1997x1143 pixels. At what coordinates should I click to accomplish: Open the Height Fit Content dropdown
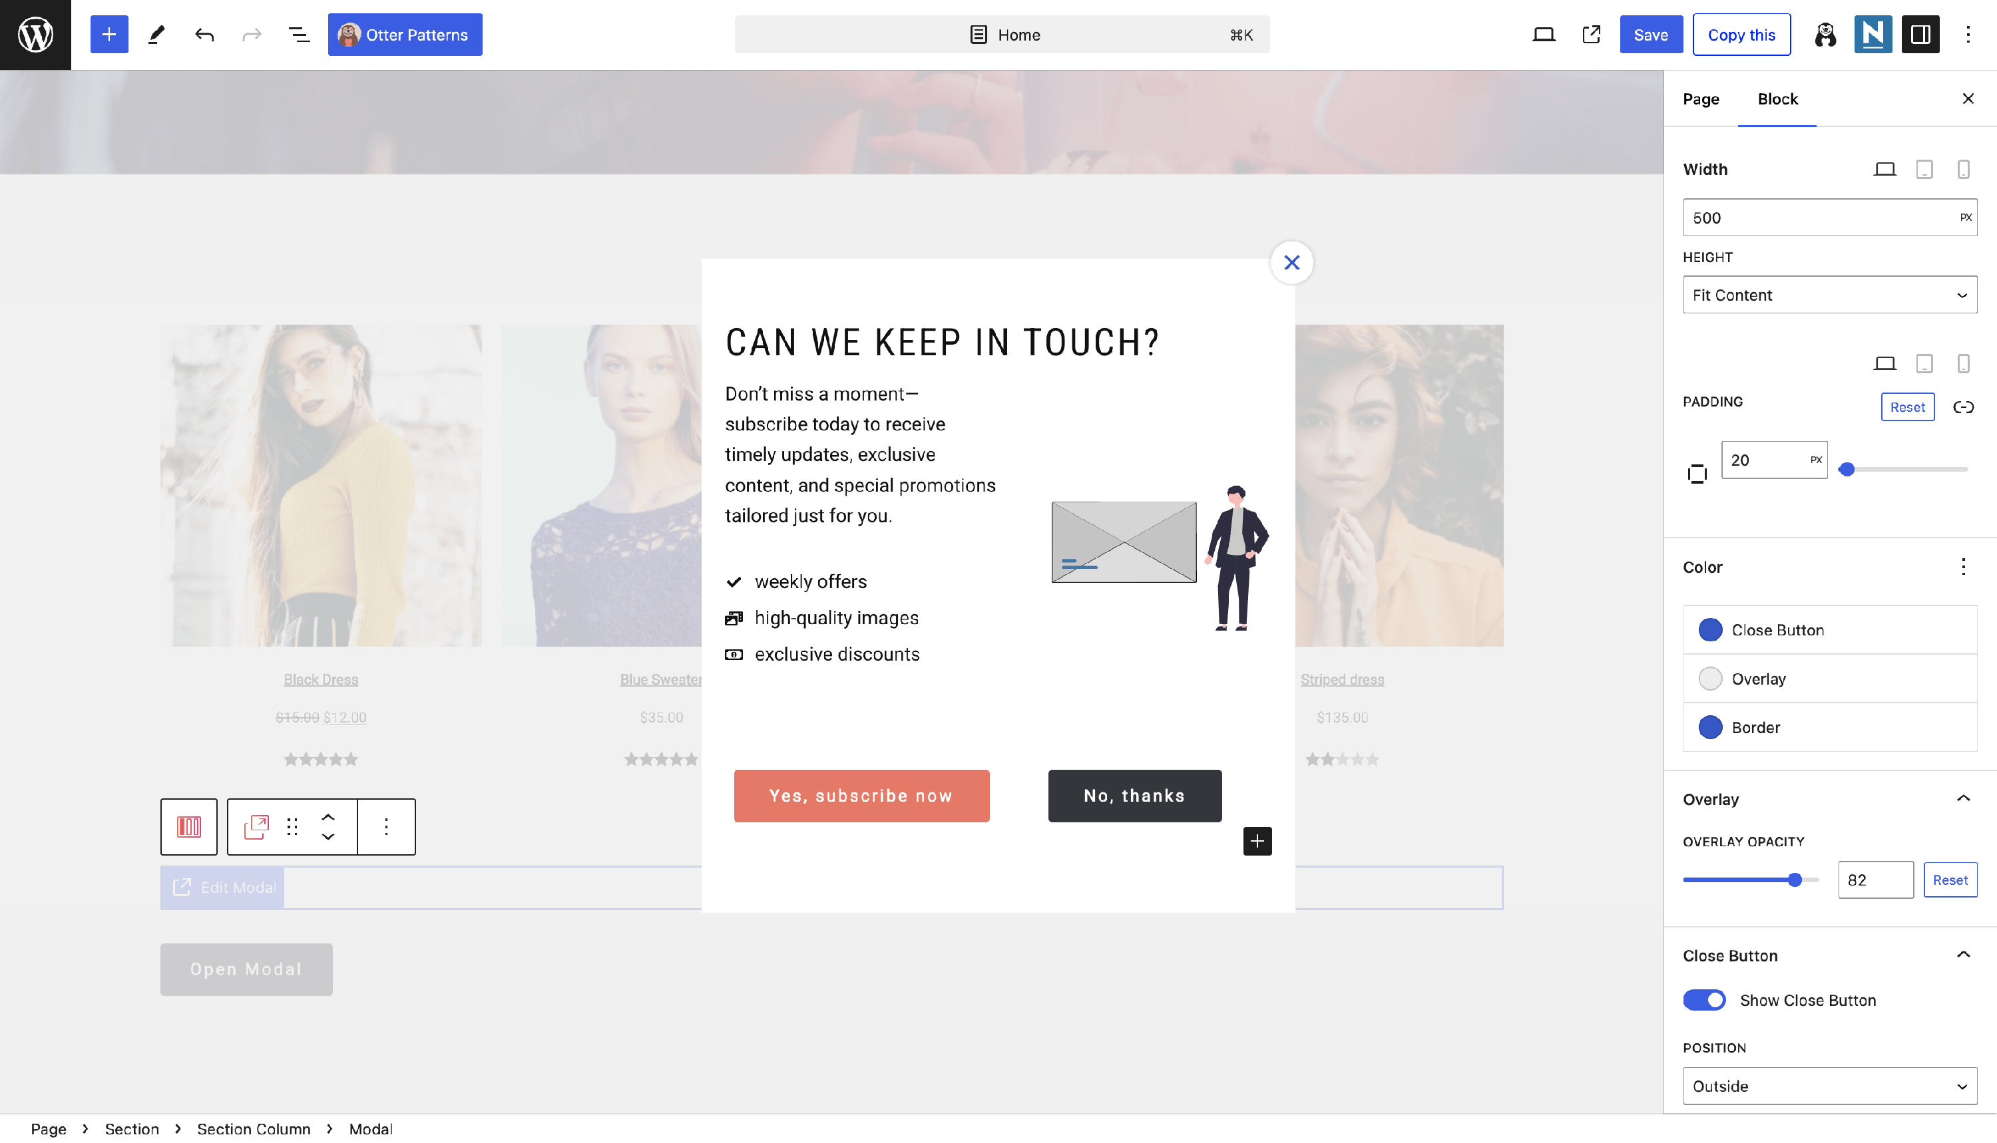point(1829,295)
